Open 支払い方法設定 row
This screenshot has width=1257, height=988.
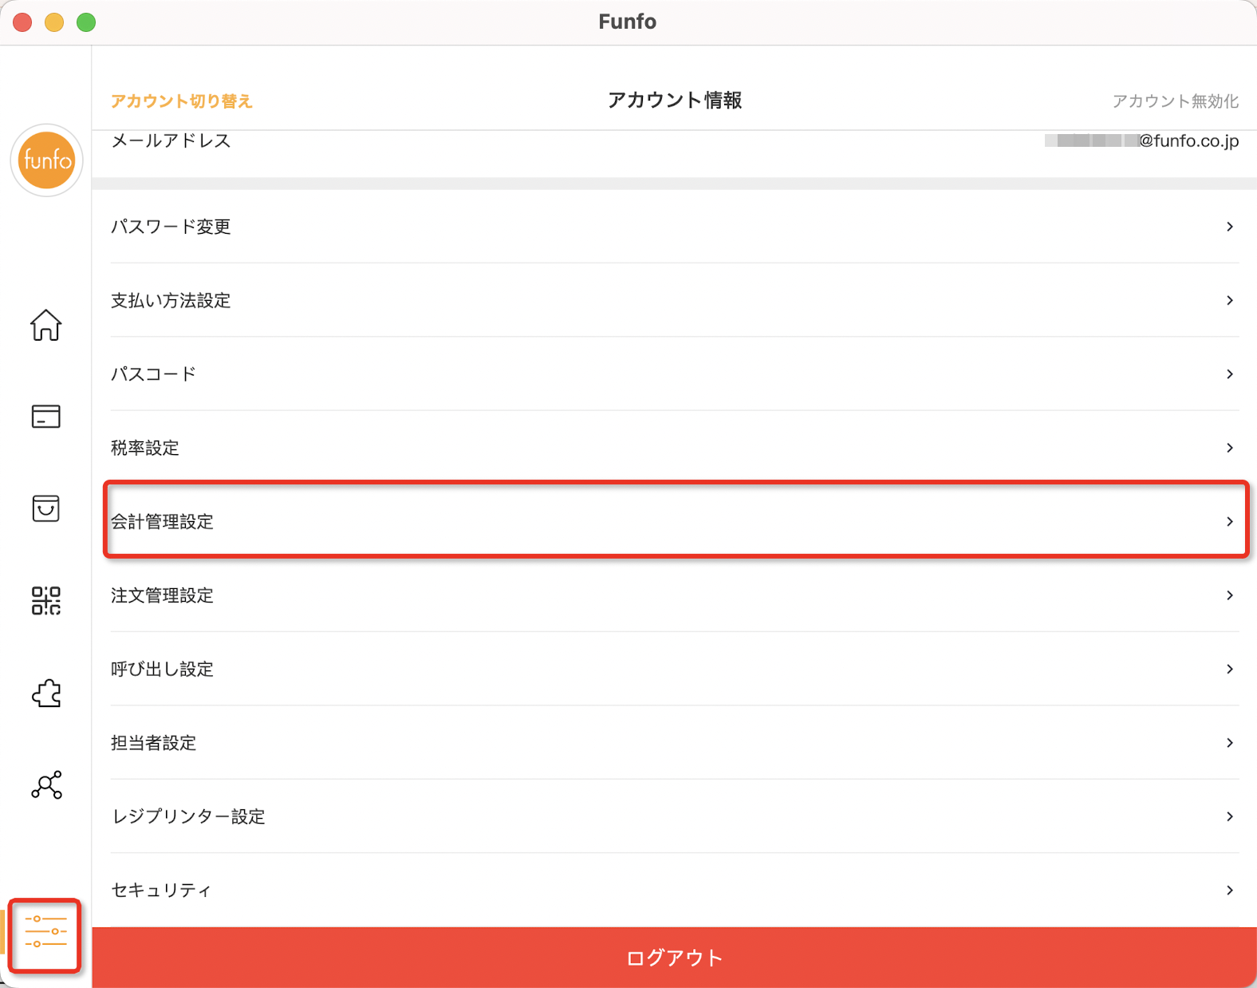[x=675, y=300]
